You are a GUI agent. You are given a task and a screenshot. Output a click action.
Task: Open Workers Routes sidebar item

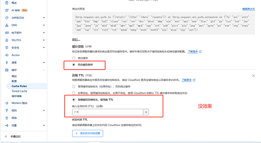click(x=19, y=103)
